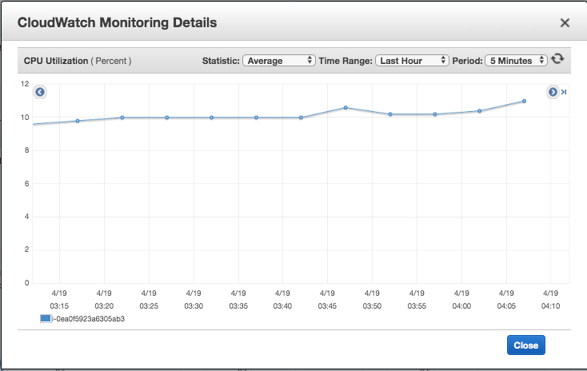Select the data point near 03:52

(x=390, y=114)
